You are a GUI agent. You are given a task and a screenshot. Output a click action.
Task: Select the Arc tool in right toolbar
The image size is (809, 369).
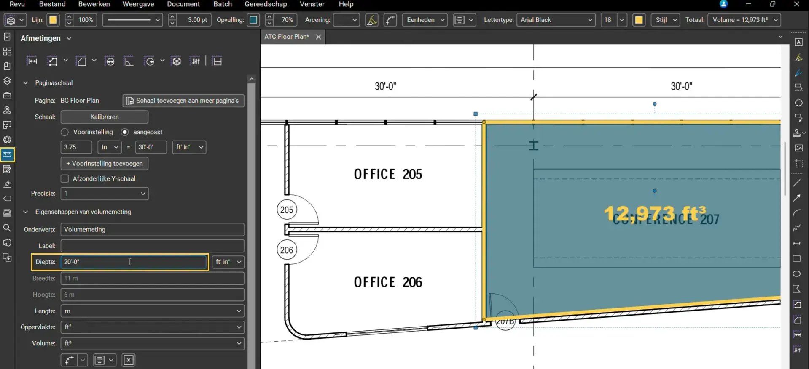[x=797, y=213]
